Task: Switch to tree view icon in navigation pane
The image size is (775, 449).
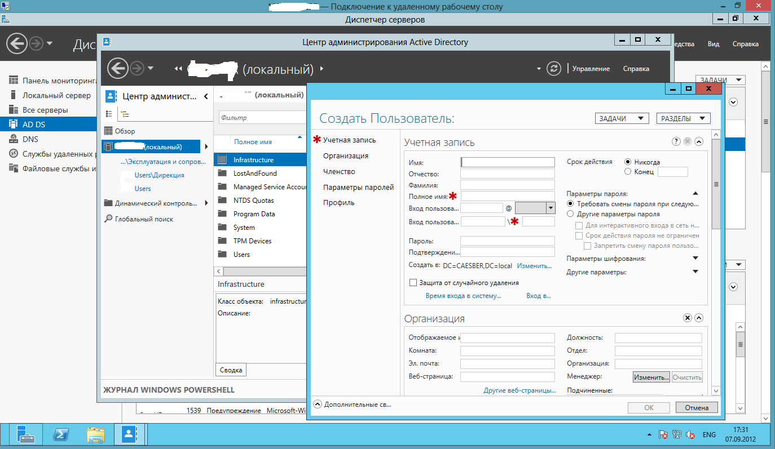Action: [125, 114]
